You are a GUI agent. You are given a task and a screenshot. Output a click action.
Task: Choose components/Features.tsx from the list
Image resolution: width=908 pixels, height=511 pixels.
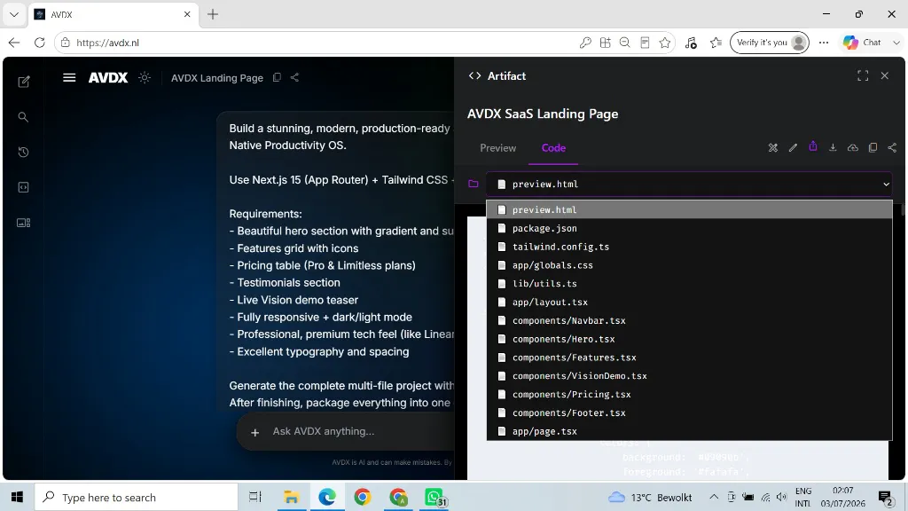[x=689, y=358]
